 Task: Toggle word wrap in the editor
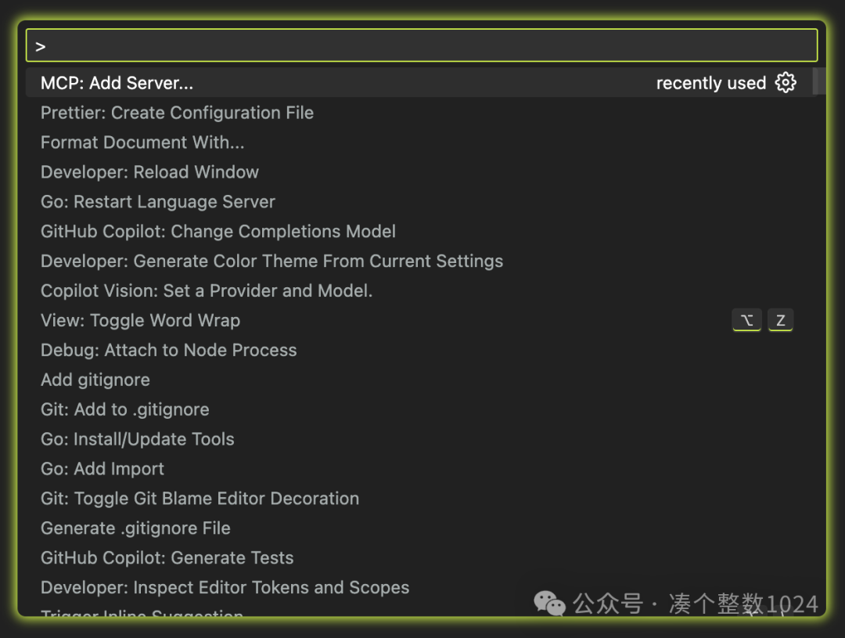[x=140, y=320]
